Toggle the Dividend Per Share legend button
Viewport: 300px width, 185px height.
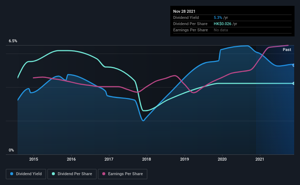[72, 174]
